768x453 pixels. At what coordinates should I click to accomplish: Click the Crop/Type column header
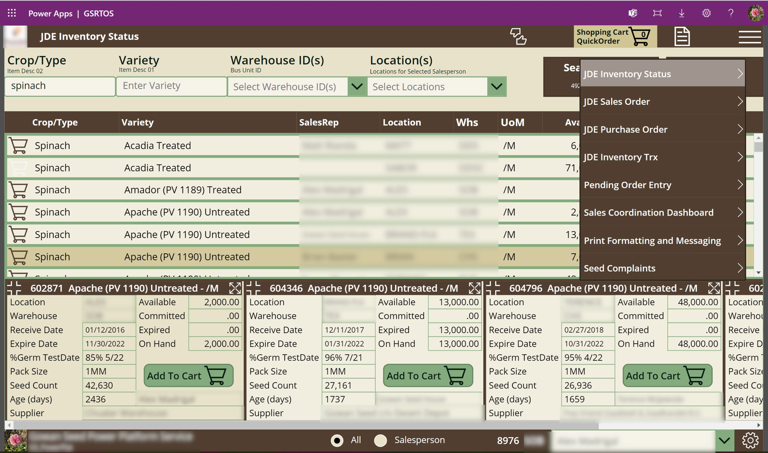pyautogui.click(x=55, y=122)
